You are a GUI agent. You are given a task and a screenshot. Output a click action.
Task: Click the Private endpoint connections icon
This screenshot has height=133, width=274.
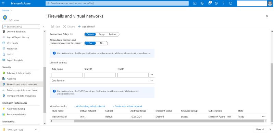(x=4, y=90)
